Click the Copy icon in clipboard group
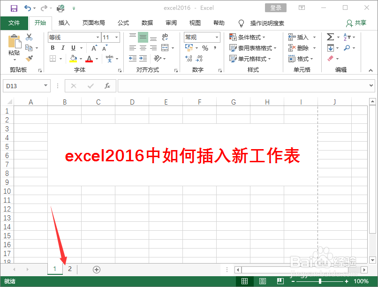This screenshot has height=287, width=378. coord(29,48)
